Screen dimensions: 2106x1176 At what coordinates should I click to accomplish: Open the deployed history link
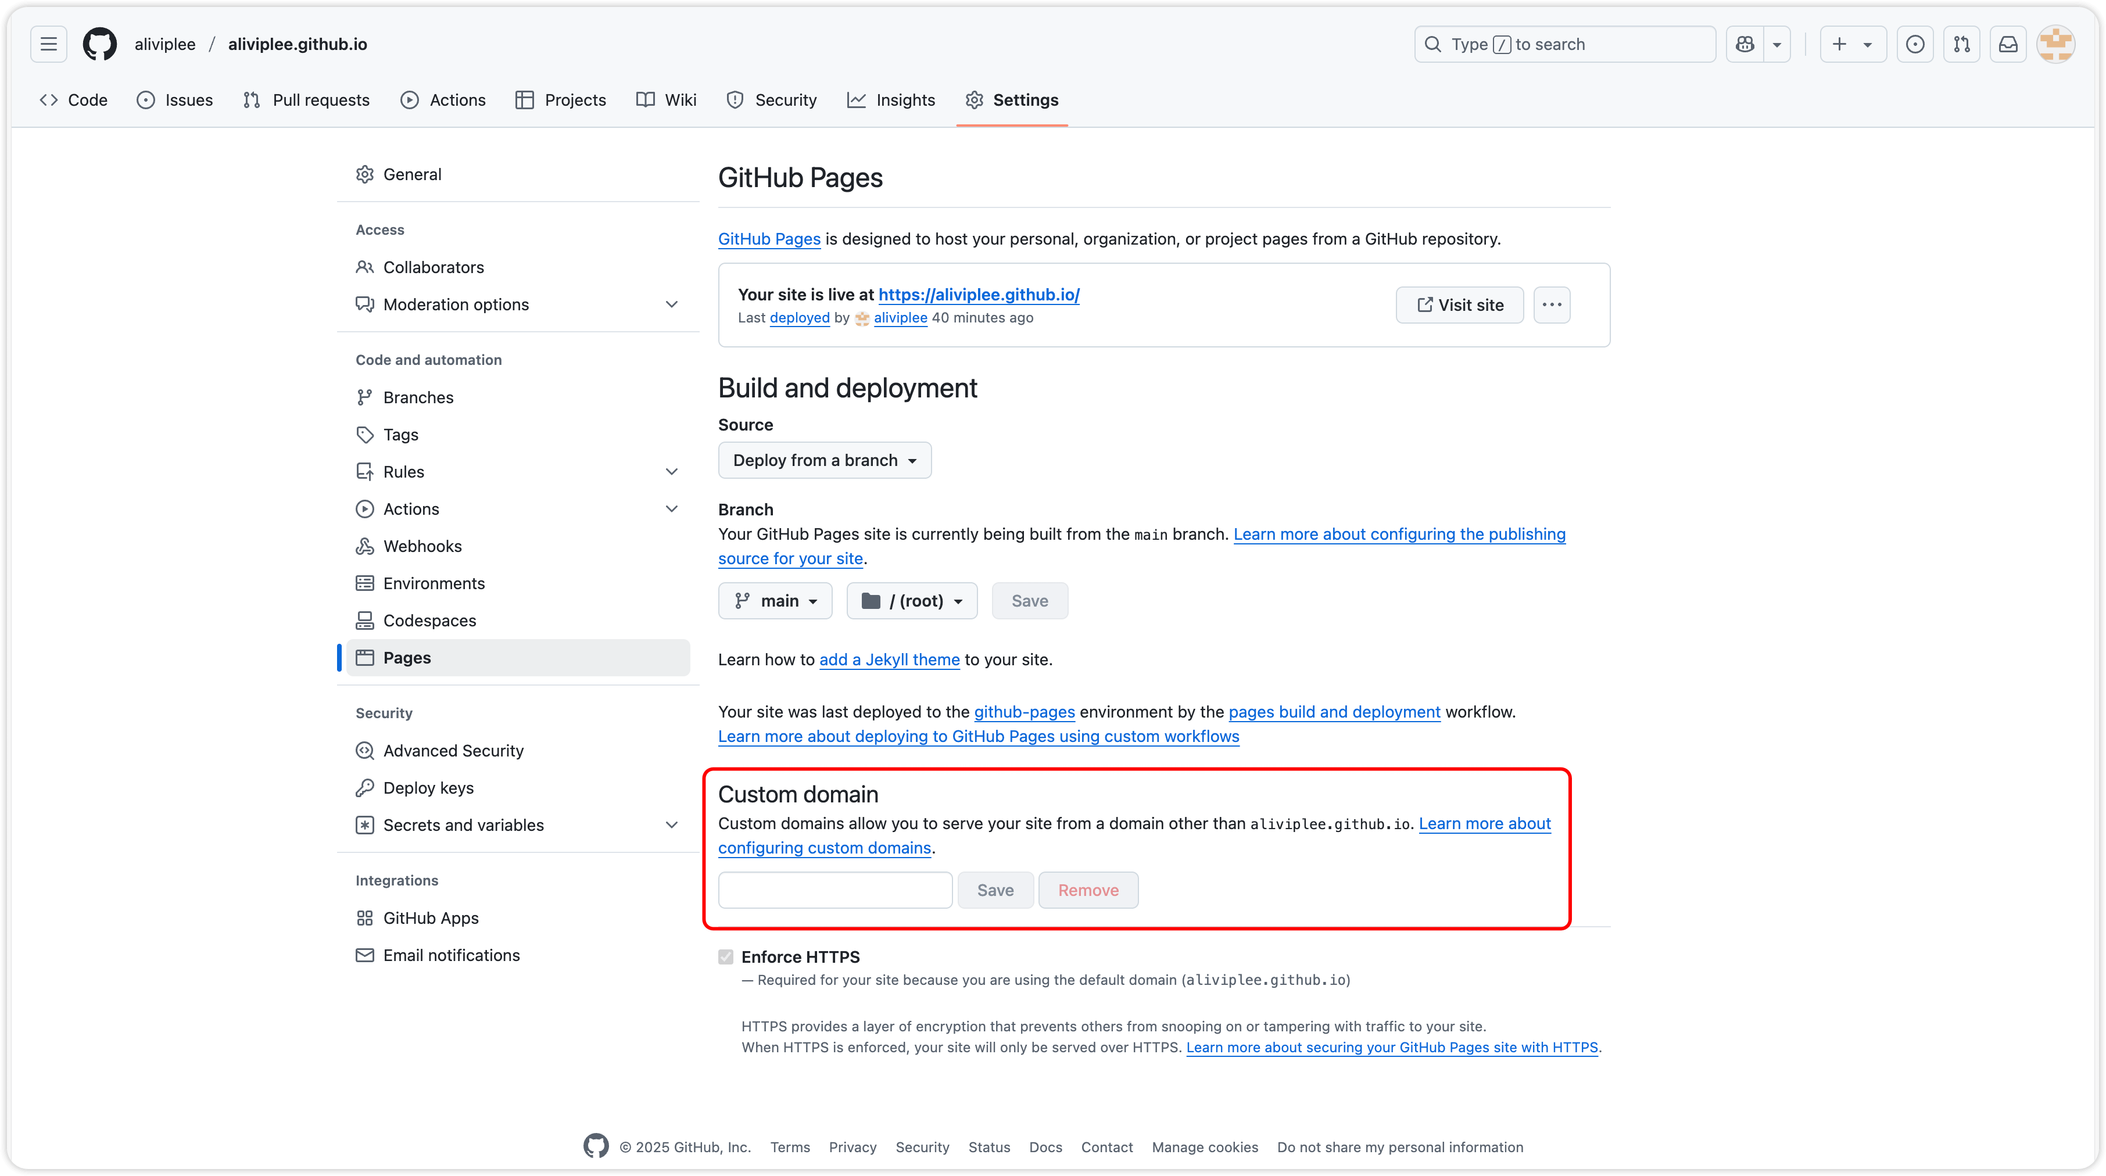coord(800,317)
